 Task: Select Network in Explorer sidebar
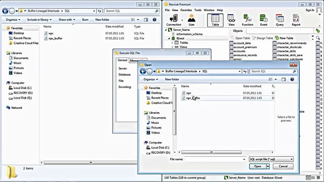pyautogui.click(x=14, y=108)
